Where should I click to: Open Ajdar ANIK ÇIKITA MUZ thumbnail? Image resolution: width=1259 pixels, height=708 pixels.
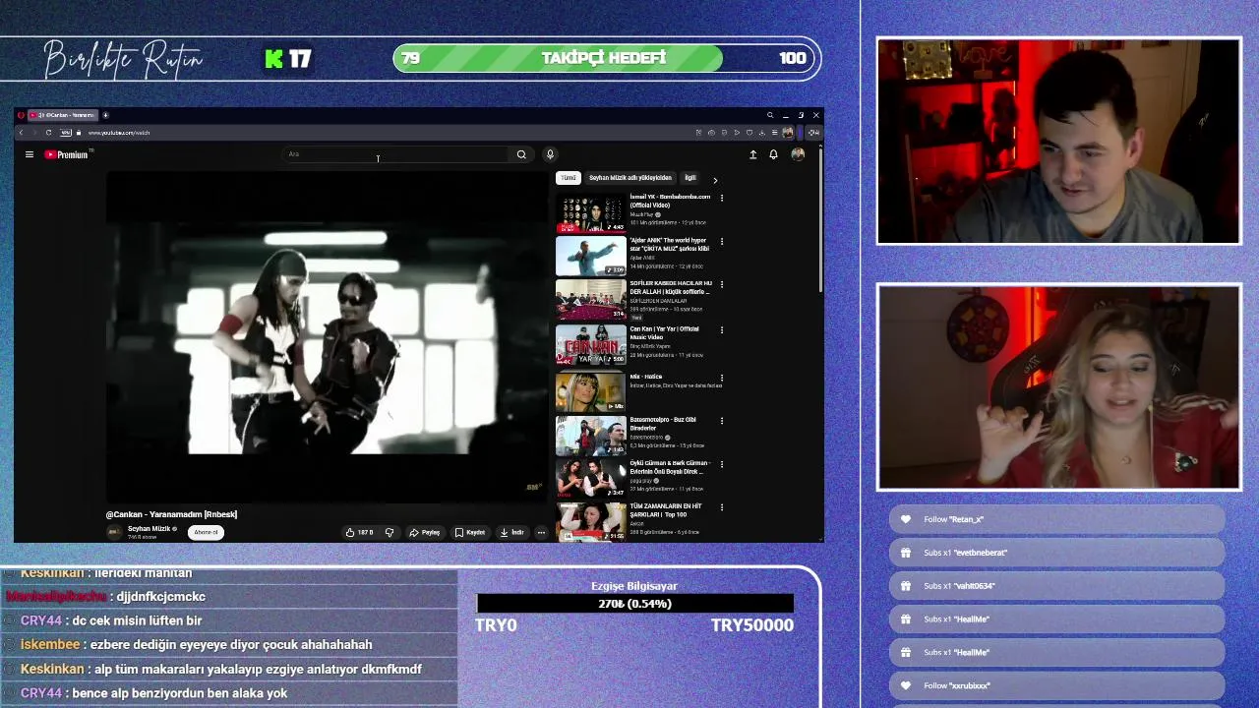[590, 256]
